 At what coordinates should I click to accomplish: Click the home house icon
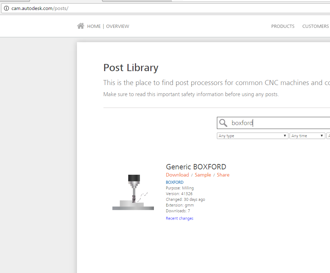[x=81, y=26]
